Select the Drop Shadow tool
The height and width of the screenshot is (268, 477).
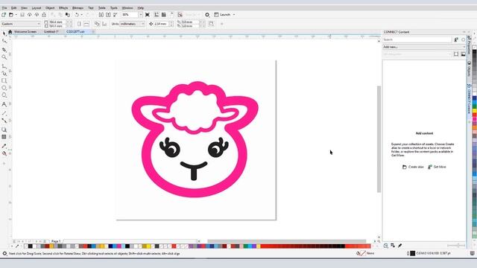[4, 130]
